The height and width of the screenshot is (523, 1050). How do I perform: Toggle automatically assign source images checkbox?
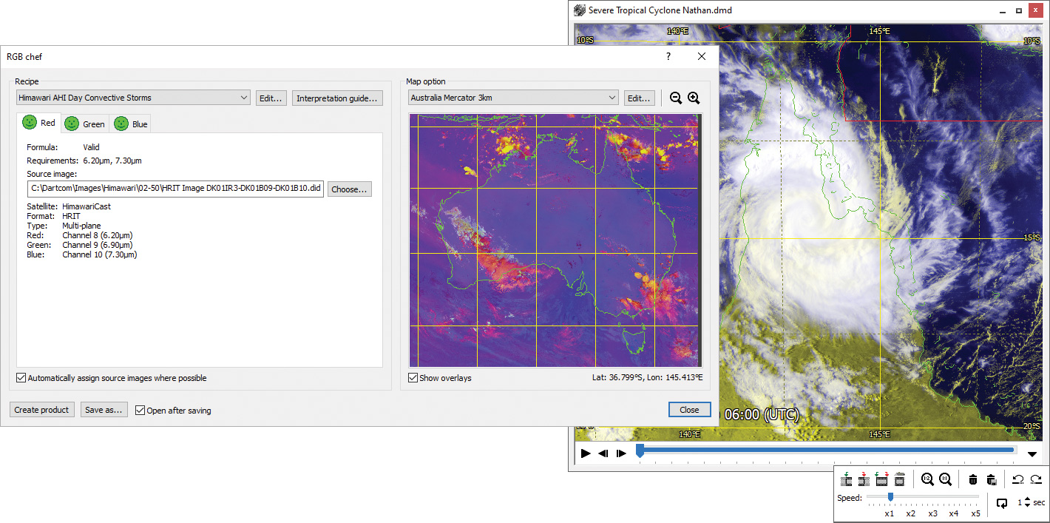pos(21,378)
